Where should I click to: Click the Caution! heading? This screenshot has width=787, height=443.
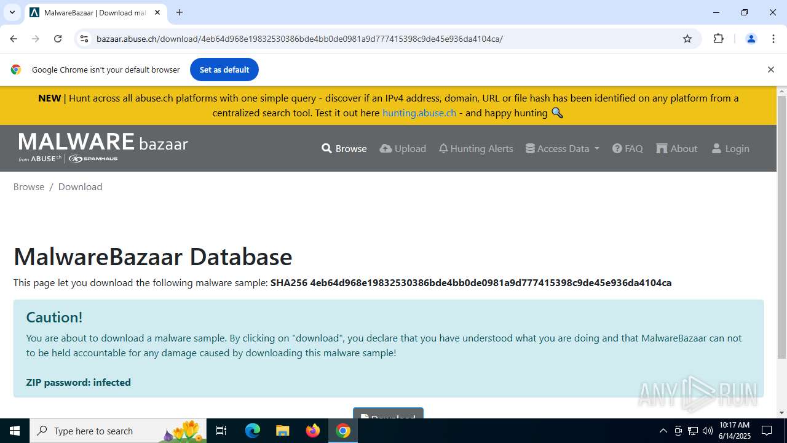[54, 317]
